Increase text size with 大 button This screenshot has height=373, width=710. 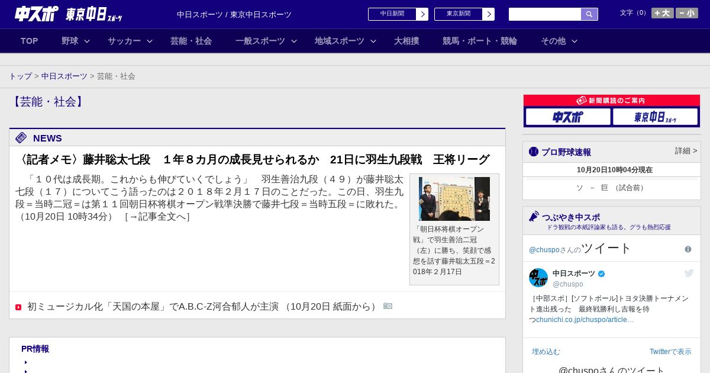pyautogui.click(x=663, y=13)
